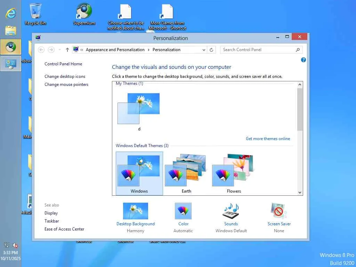Click the theme list scroll up arrow
This screenshot has width=356, height=267.
[x=300, y=85]
